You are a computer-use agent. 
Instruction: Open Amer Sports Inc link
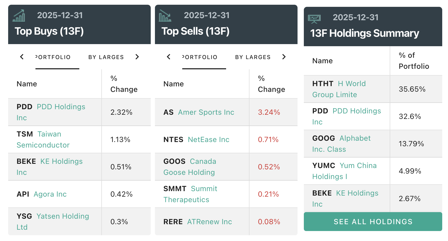(x=206, y=112)
